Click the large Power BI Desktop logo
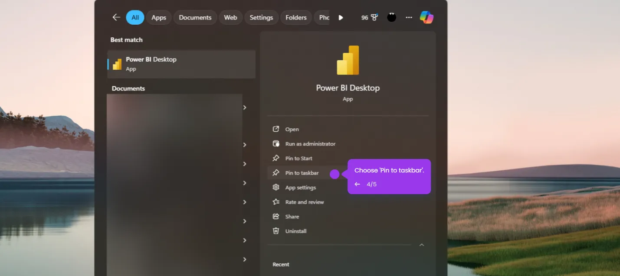Image resolution: width=620 pixels, height=276 pixels. 348,60
